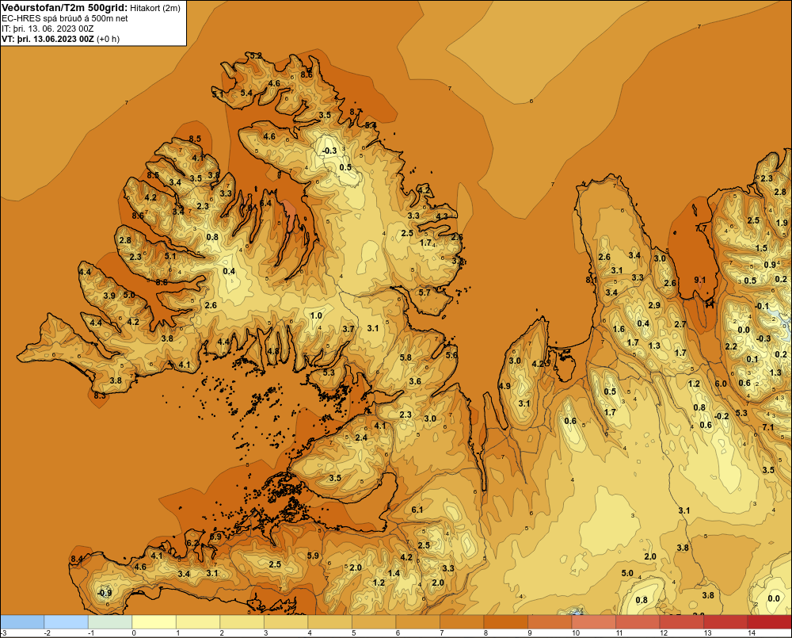Pick the legend swatch between 4 and 5

(x=329, y=622)
